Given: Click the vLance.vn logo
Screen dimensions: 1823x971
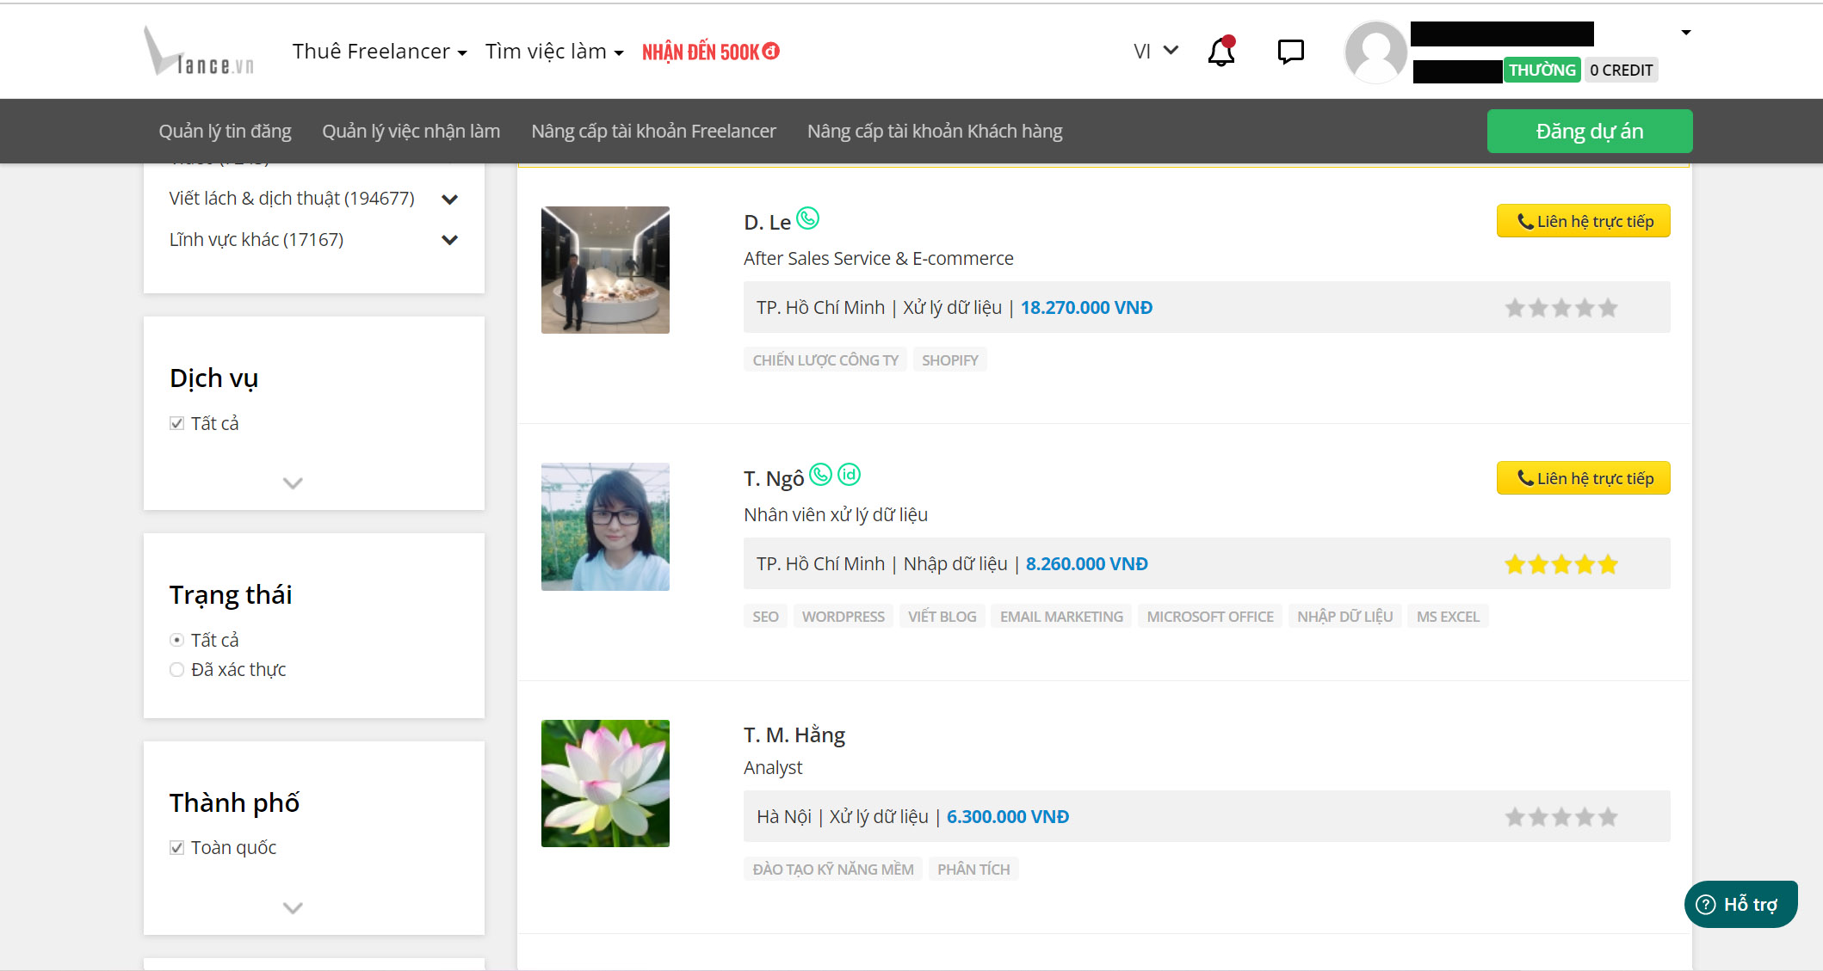Looking at the screenshot, I should pyautogui.click(x=199, y=52).
